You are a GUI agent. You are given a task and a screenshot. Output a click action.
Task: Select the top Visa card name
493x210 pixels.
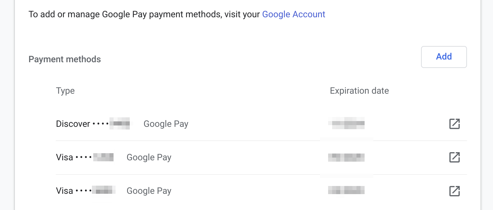click(x=65, y=157)
